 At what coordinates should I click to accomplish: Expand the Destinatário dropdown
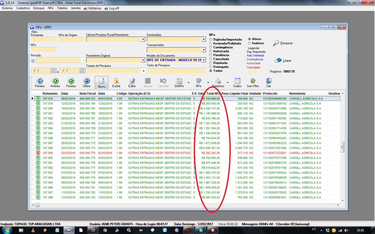[204, 39]
